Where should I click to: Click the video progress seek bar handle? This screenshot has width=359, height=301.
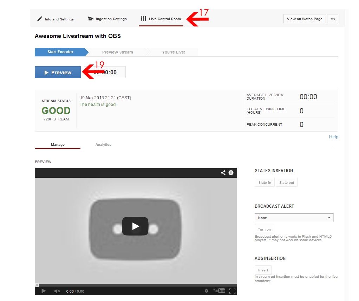[x=37, y=285]
